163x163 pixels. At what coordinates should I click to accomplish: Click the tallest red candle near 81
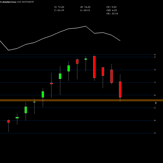point(94,67)
